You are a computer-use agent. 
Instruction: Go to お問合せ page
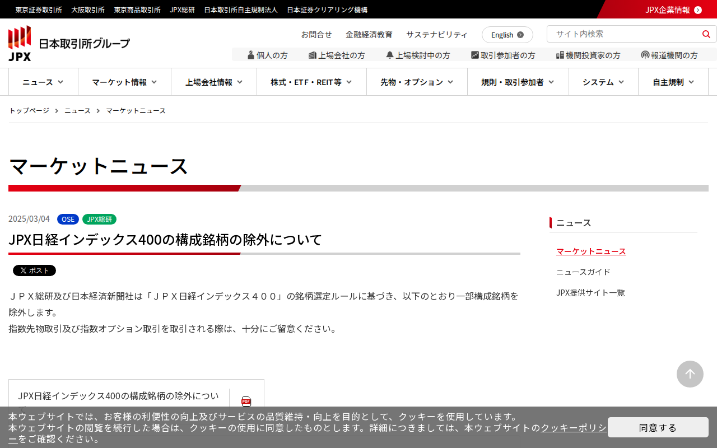(x=316, y=34)
